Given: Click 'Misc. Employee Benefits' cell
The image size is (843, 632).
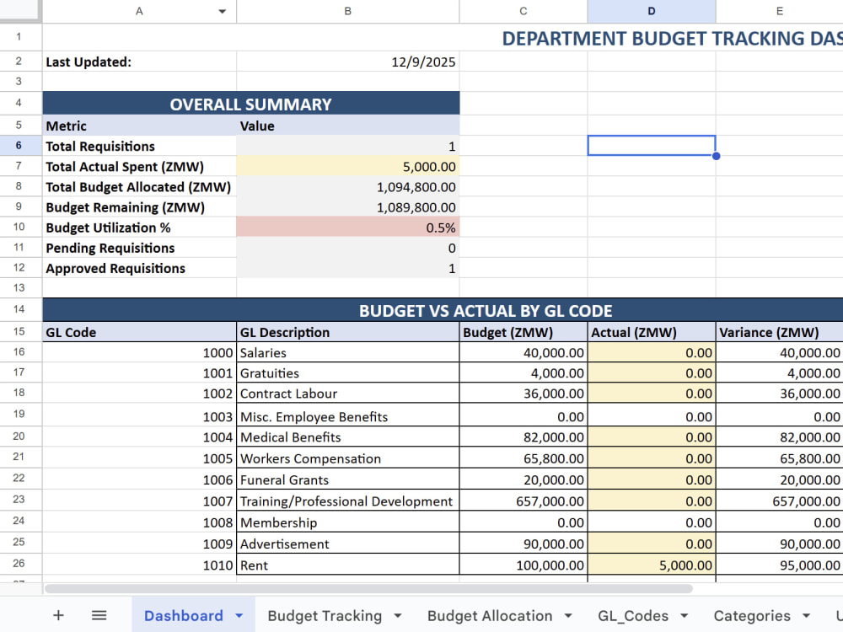Looking at the screenshot, I should (x=348, y=416).
